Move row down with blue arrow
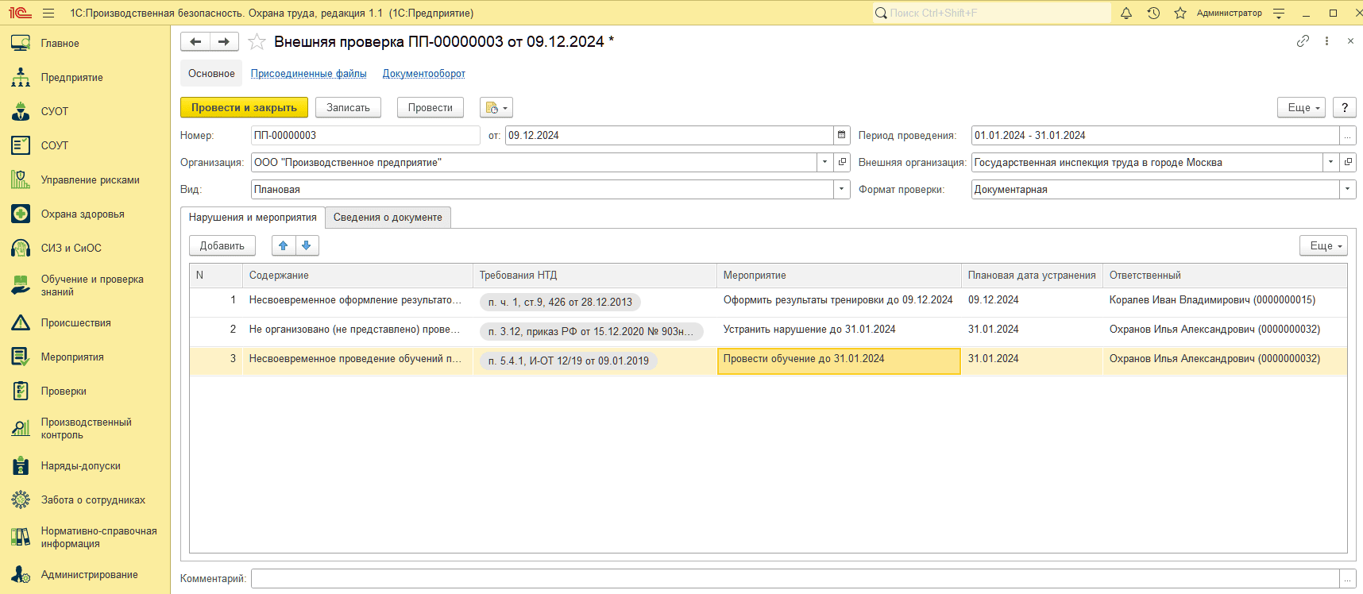 pos(307,246)
